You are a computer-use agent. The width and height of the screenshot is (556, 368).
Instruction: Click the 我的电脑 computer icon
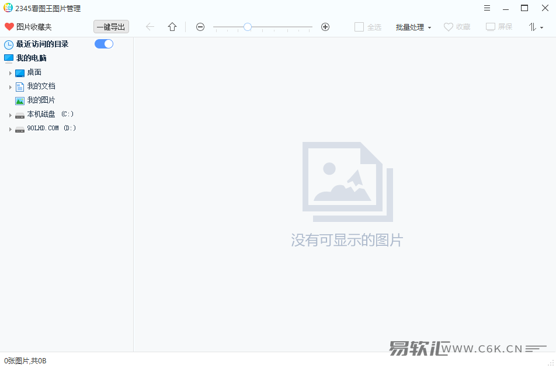click(x=9, y=58)
